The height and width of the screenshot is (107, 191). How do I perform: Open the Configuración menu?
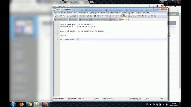(104, 13)
